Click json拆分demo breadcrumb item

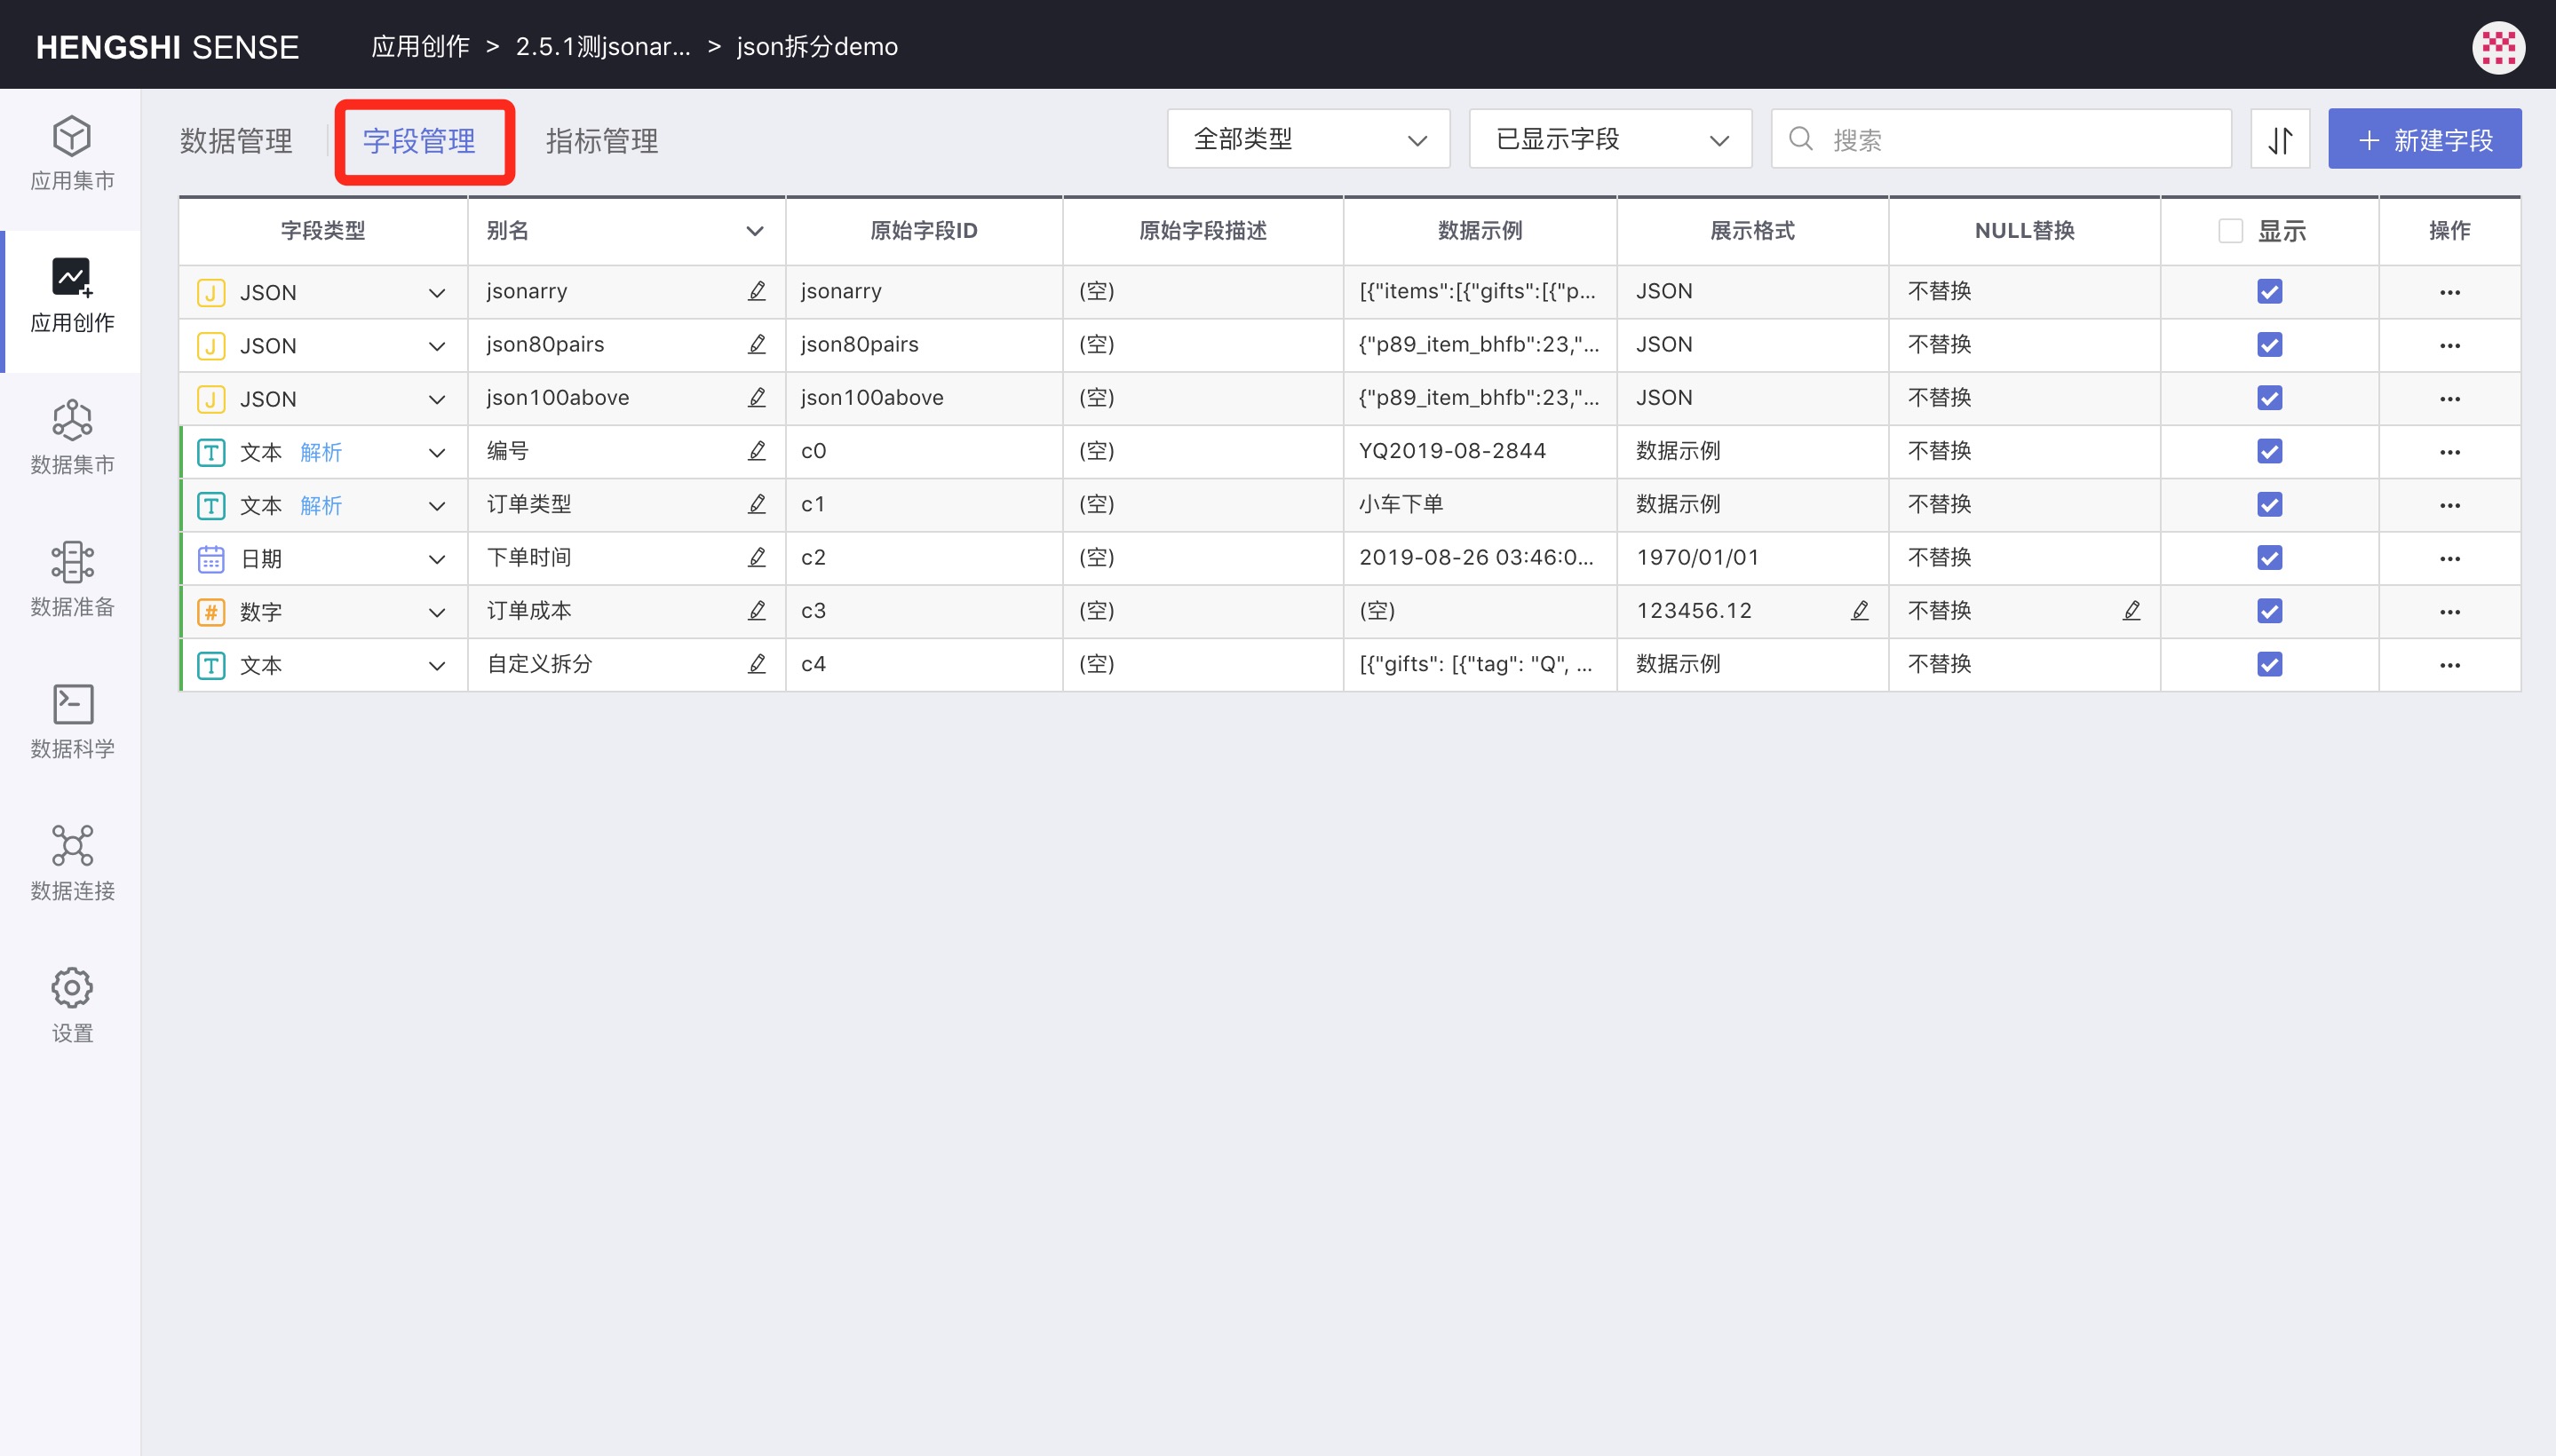click(x=817, y=47)
